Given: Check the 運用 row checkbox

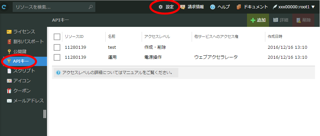Looking at the screenshot, I should pos(57,57).
